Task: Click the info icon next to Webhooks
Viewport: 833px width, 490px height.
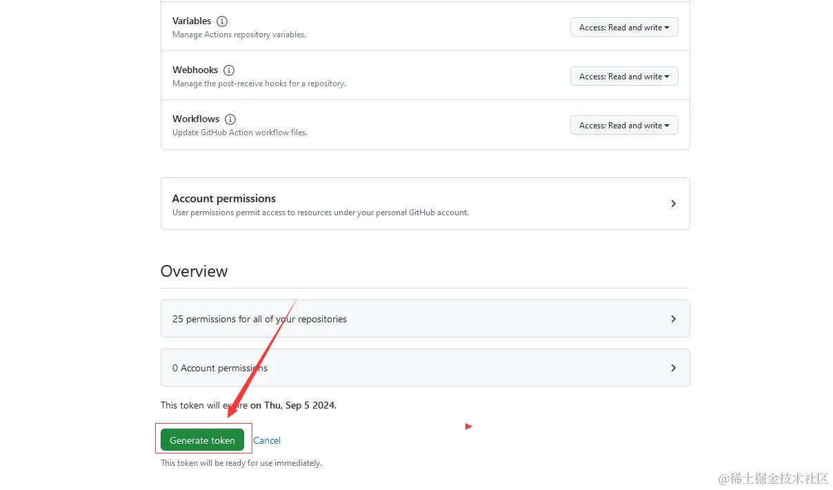Action: coord(229,70)
